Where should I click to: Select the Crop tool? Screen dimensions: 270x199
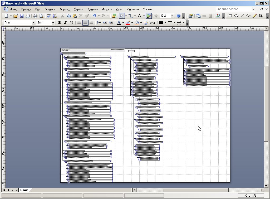tap(261, 16)
